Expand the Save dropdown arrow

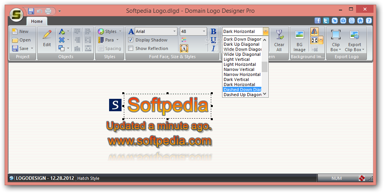point(32,48)
